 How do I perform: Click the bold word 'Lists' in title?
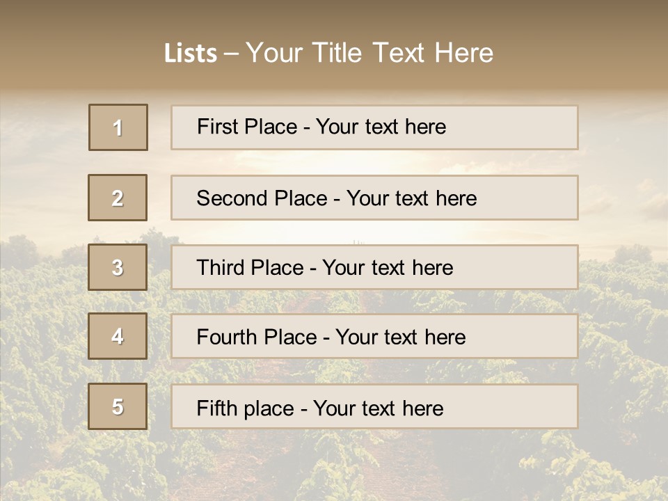pyautogui.click(x=191, y=54)
